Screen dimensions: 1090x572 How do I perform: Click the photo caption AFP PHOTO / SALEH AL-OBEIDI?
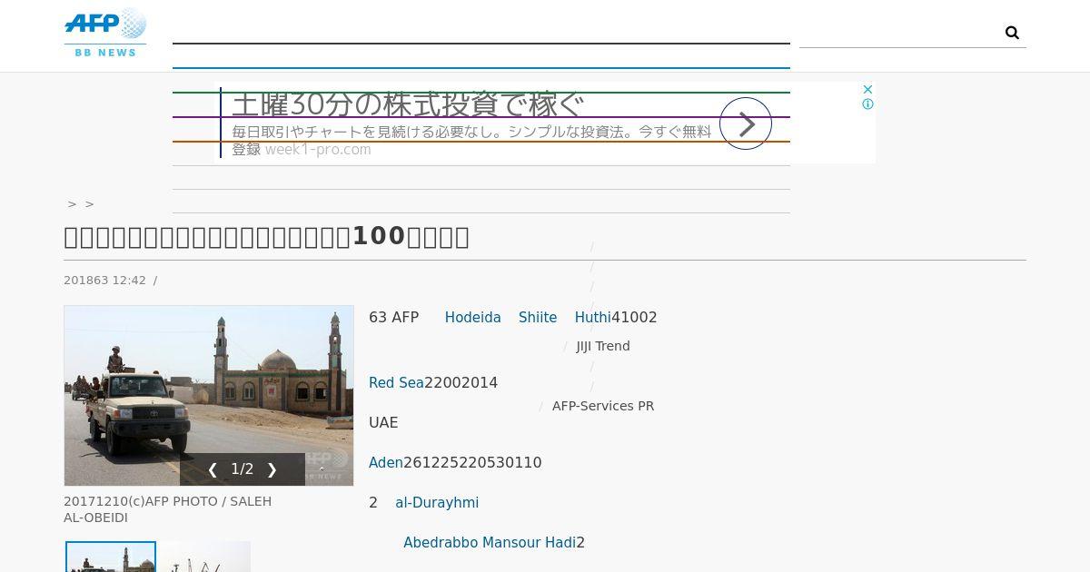(168, 509)
